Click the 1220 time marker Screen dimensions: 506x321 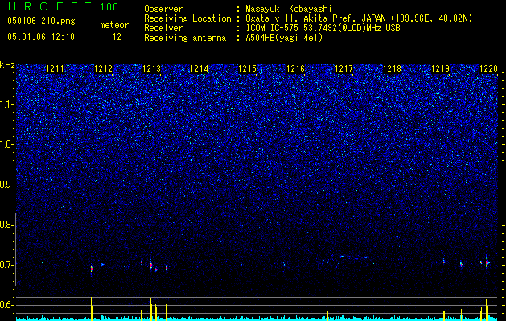(x=488, y=69)
